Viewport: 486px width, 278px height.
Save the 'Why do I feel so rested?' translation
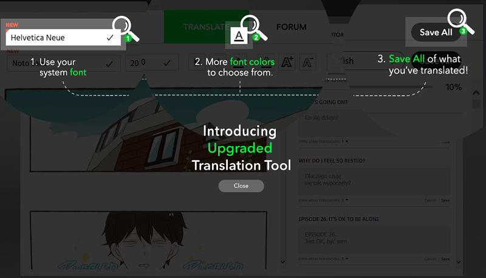coord(445,200)
